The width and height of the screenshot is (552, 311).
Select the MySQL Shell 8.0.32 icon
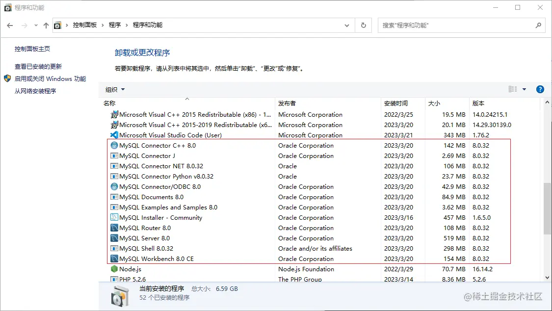(x=114, y=248)
